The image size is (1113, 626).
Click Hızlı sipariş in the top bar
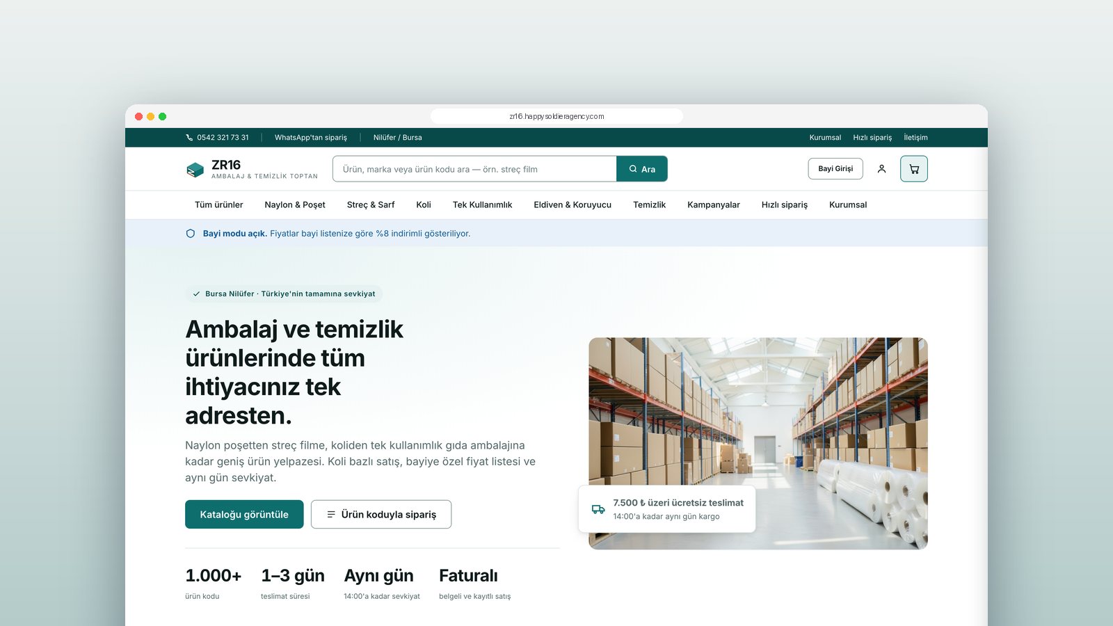click(x=872, y=138)
